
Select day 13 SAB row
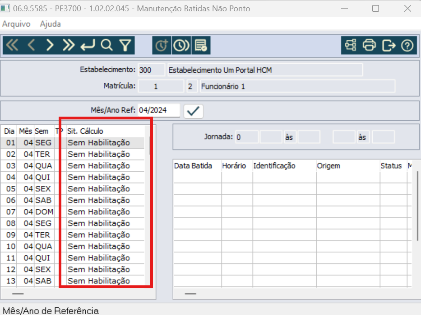73,281
